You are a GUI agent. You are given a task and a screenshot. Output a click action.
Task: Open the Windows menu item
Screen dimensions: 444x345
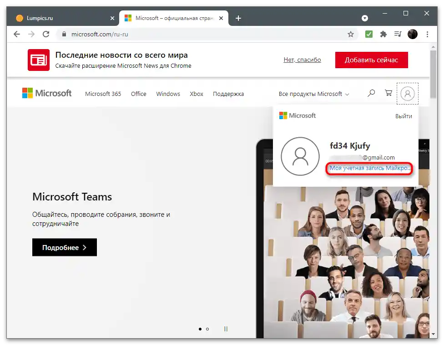168,94
